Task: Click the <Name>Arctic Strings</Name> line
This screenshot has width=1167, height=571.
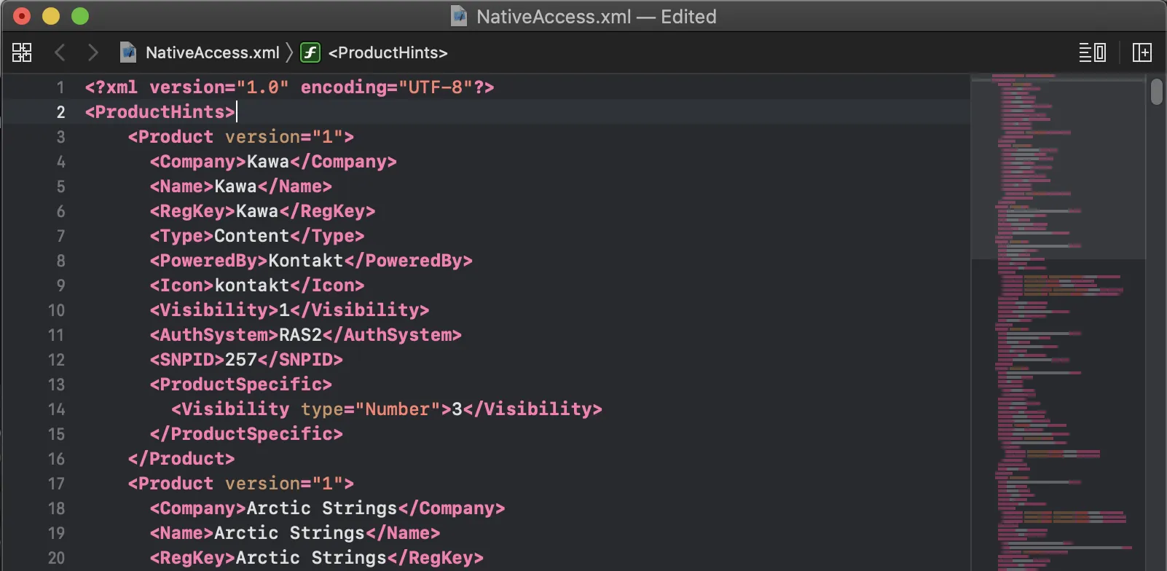Action: 295,533
